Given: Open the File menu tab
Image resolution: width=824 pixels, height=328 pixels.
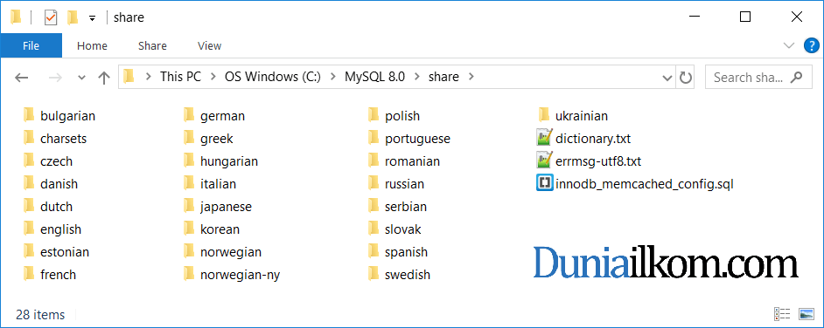Looking at the screenshot, I should (x=31, y=45).
